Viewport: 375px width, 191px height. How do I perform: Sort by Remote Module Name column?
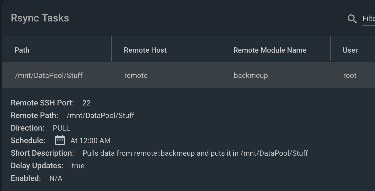[270, 50]
